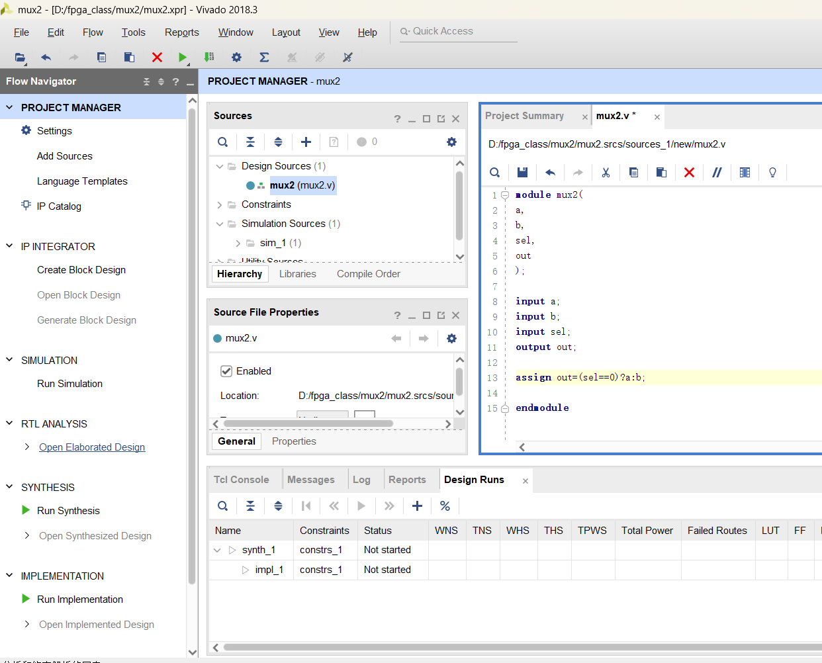This screenshot has height=663, width=822.
Task: Collapse the RTL ANALYSIS section
Action: 9,423
